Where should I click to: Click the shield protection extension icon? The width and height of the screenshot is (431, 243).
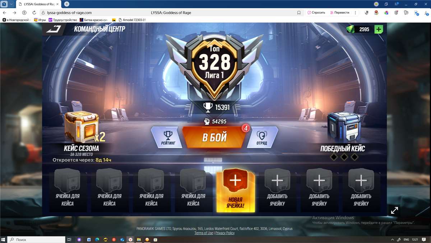point(366,13)
